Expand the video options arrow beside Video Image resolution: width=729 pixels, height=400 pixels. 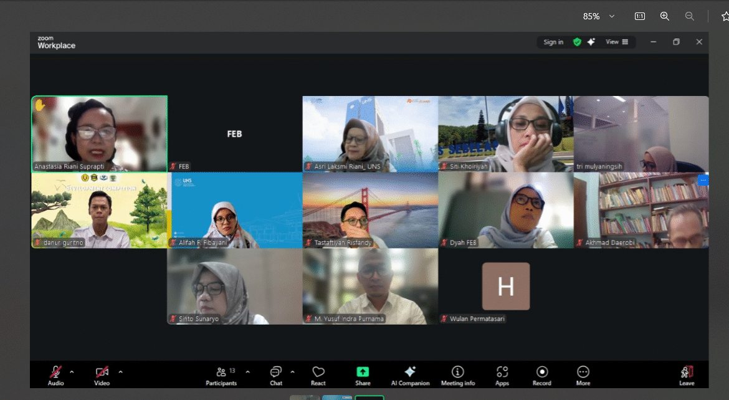pyautogui.click(x=120, y=372)
